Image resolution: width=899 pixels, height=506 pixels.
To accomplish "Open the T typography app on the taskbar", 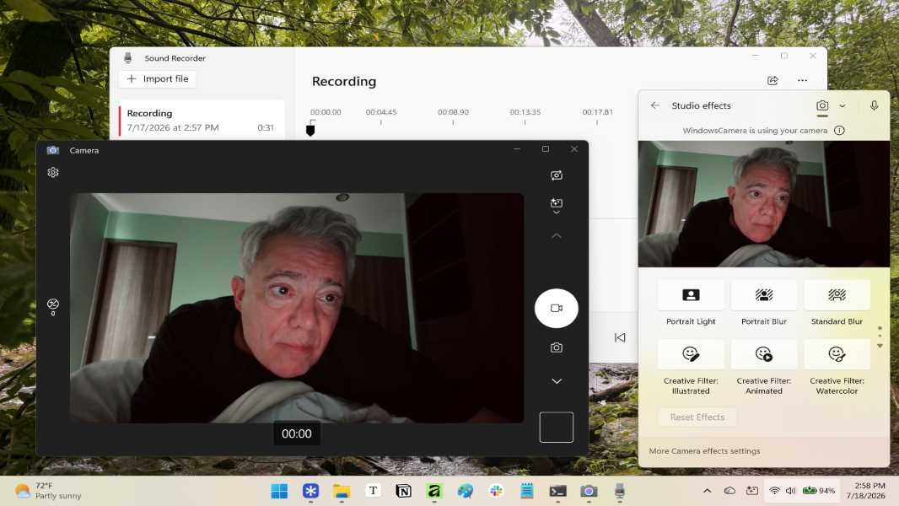I will pyautogui.click(x=373, y=491).
